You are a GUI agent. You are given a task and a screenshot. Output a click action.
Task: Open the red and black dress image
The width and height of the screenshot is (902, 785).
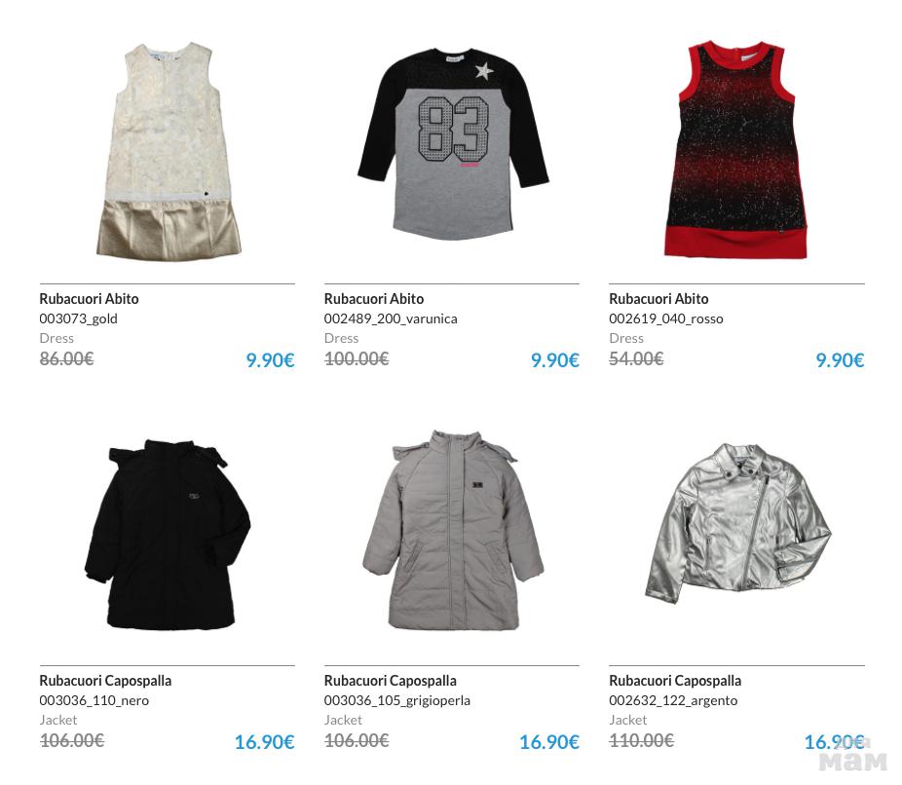point(735,150)
